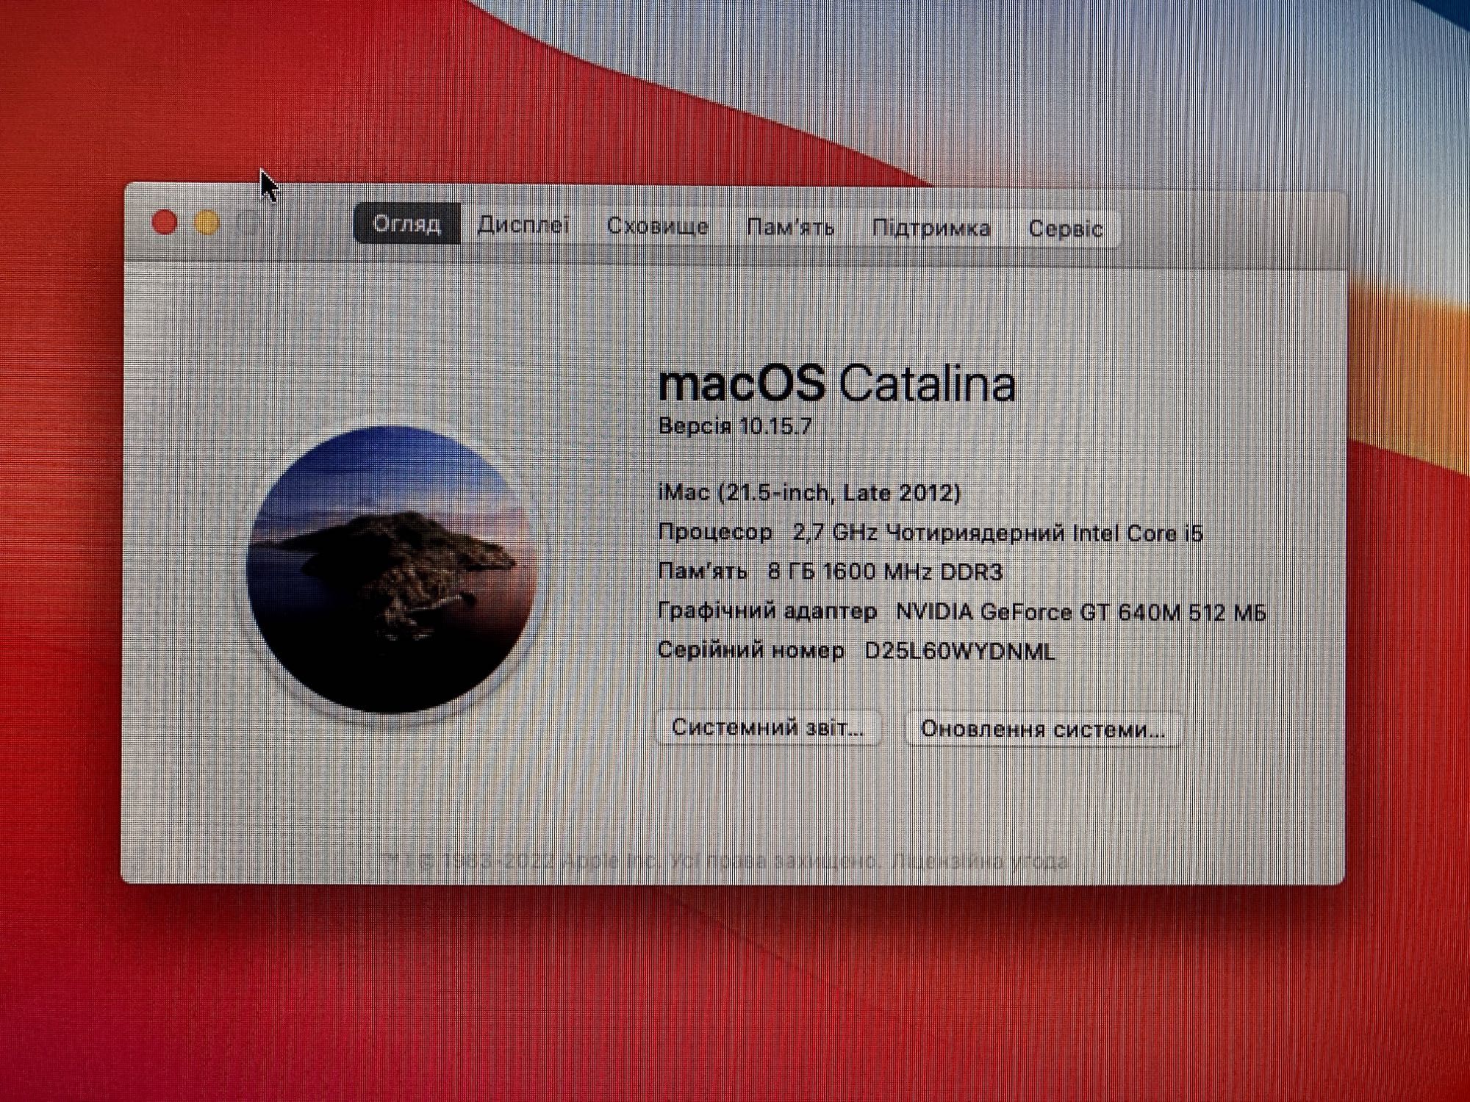The height and width of the screenshot is (1102, 1470).
Task: Click the Серійний номер label
Action: pyautogui.click(x=750, y=650)
